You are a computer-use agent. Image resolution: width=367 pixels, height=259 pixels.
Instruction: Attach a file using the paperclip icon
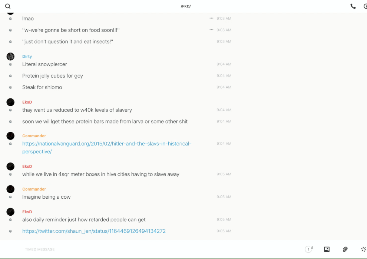345,249
